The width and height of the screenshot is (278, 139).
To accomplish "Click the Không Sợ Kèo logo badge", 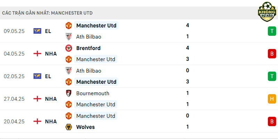I will (x=267, y=12).
